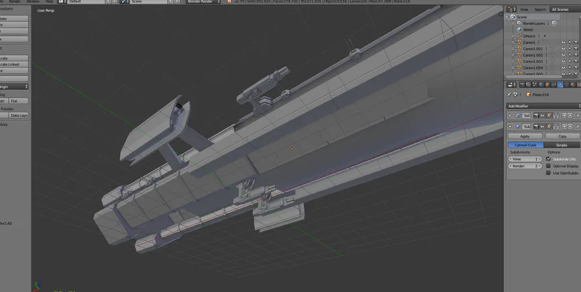Move the Subsurf modifier up
Screen dimensions: 581x292
565,127
